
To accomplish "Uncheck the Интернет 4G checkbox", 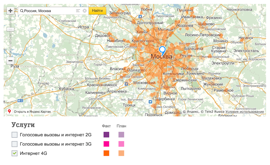I will pos(14,153).
